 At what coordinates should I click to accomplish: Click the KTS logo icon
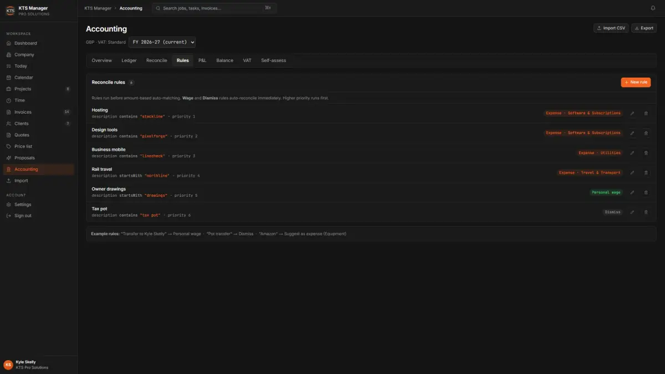10,11
